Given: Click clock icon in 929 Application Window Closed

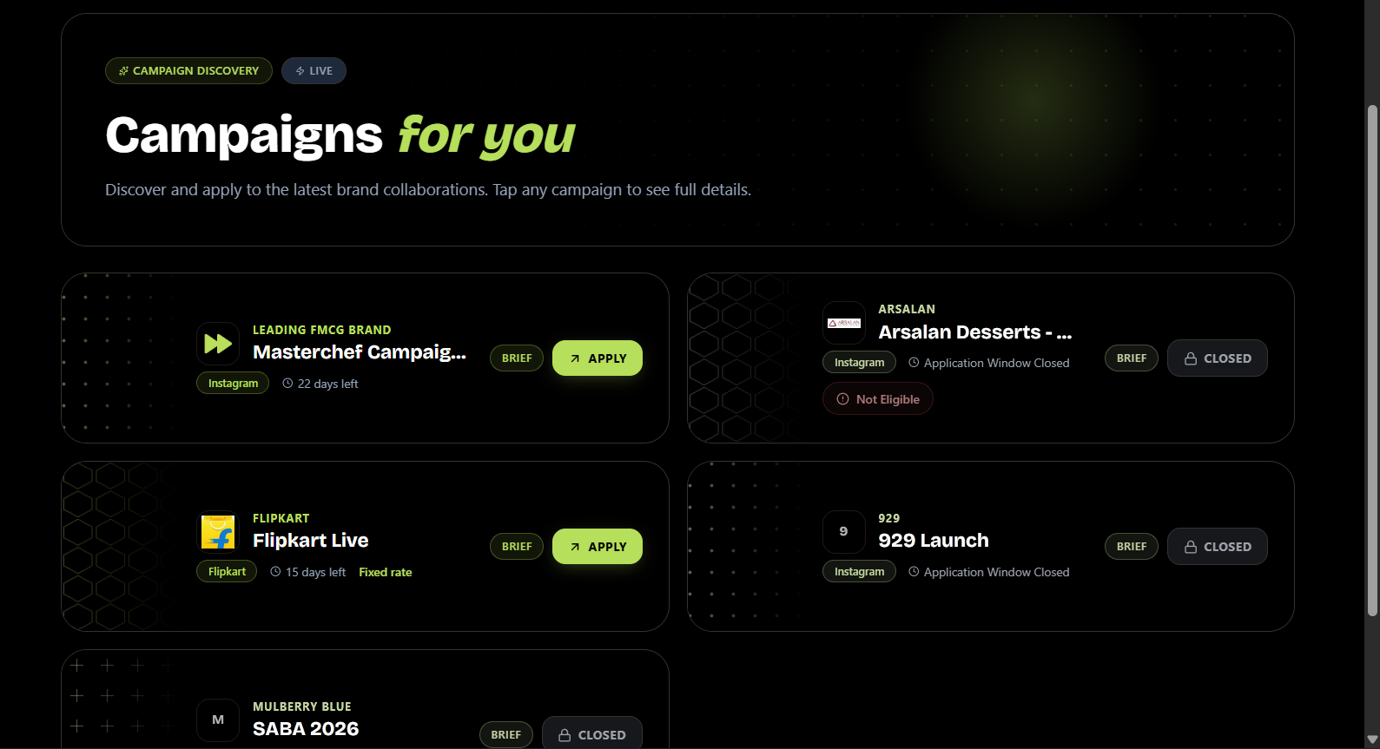Looking at the screenshot, I should click(x=914, y=571).
